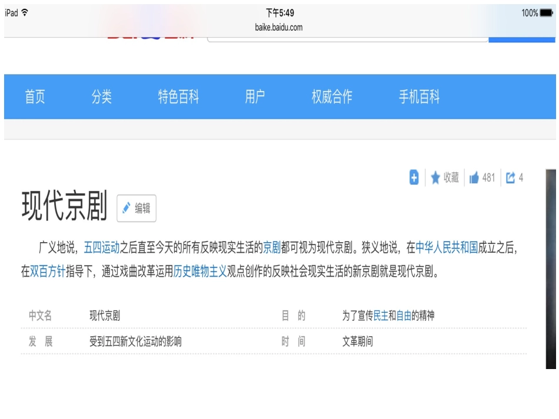Follow the 五四运动 link
Viewport: 559px width, 419px height.
tap(102, 247)
